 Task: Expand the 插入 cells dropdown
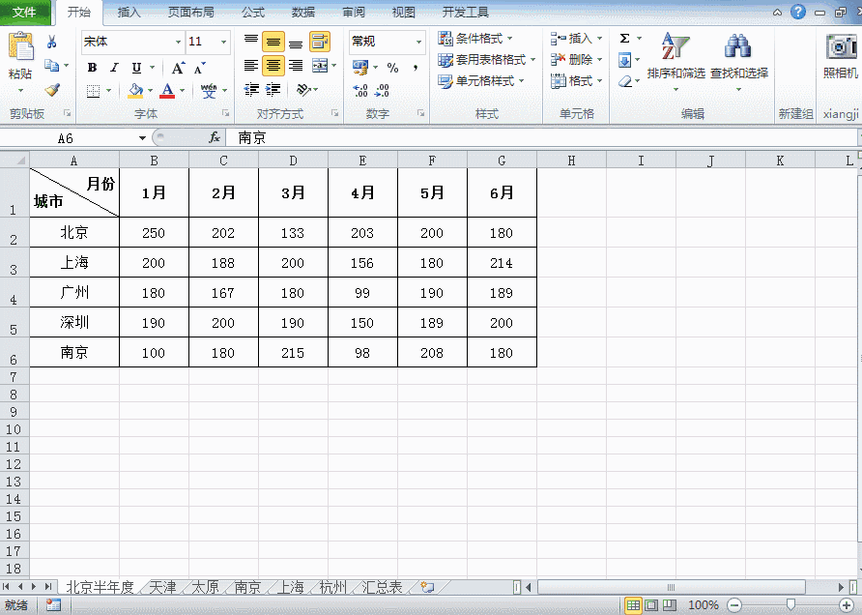[x=599, y=39]
